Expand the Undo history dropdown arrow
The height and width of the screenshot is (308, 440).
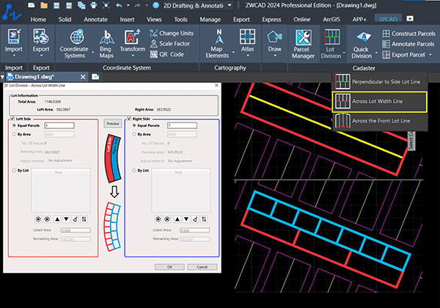click(128, 5)
